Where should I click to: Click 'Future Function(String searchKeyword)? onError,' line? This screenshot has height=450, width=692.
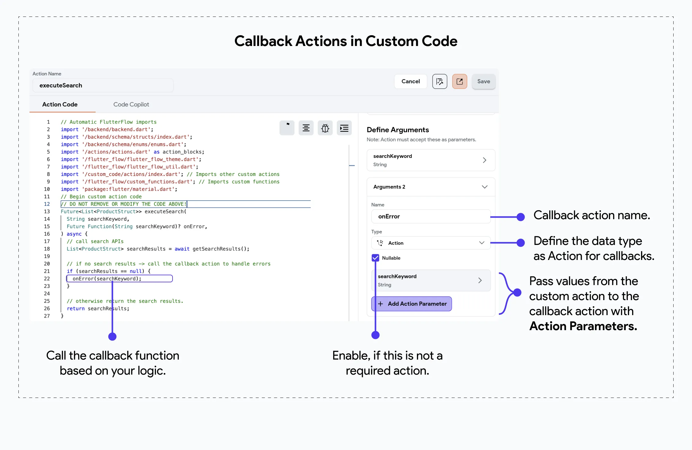point(137,226)
